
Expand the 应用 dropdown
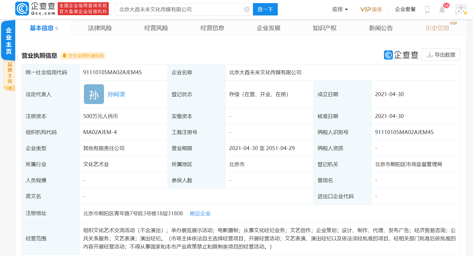pyautogui.click(x=340, y=9)
